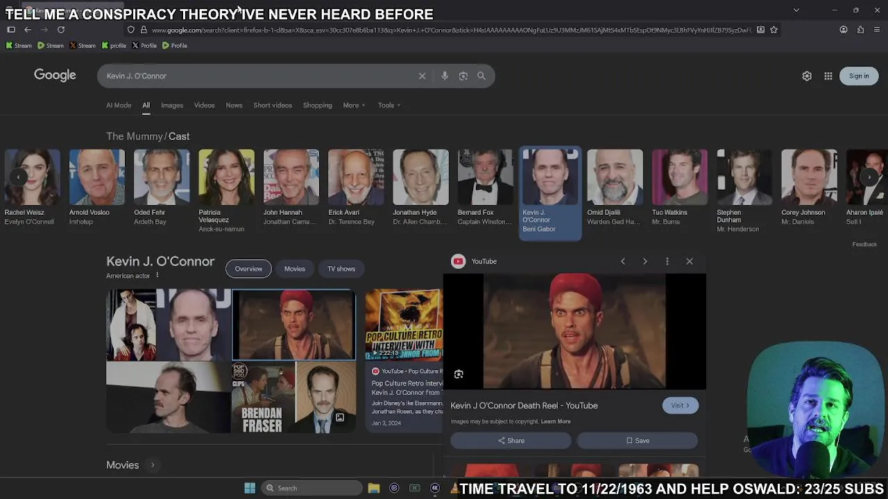Switch to the Shopping results tab
Screen dimensions: 888x499
[318, 105]
